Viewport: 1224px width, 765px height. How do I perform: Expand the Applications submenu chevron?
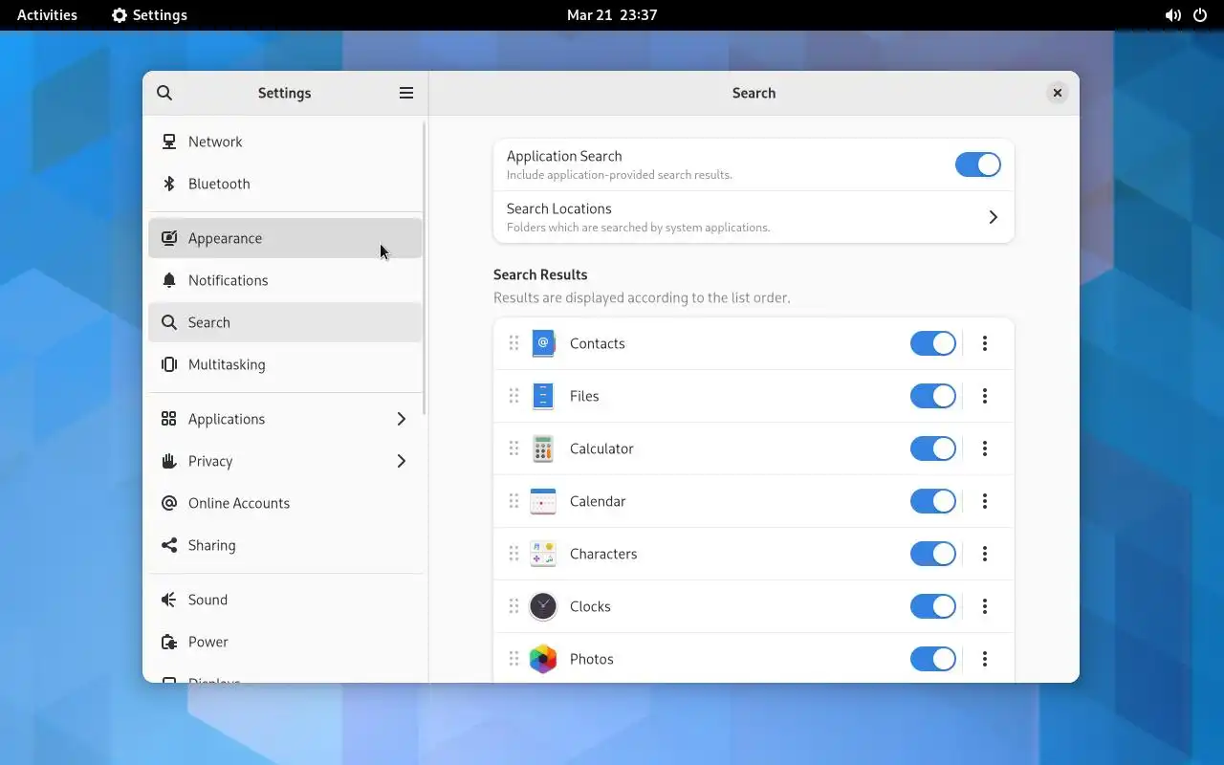pyautogui.click(x=401, y=419)
